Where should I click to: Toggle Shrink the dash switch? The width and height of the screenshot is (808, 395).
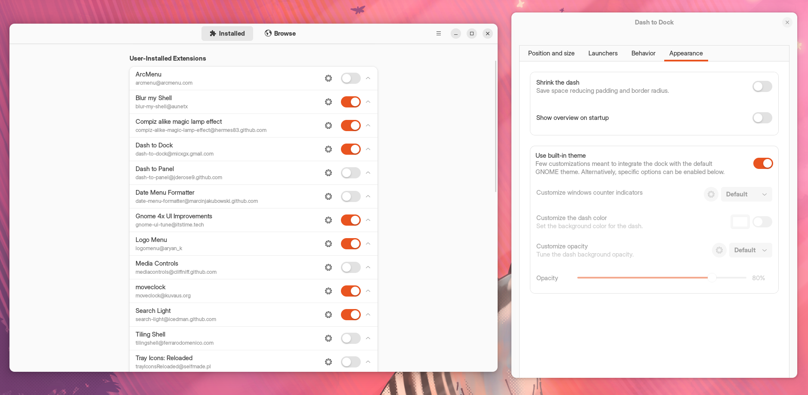click(762, 86)
